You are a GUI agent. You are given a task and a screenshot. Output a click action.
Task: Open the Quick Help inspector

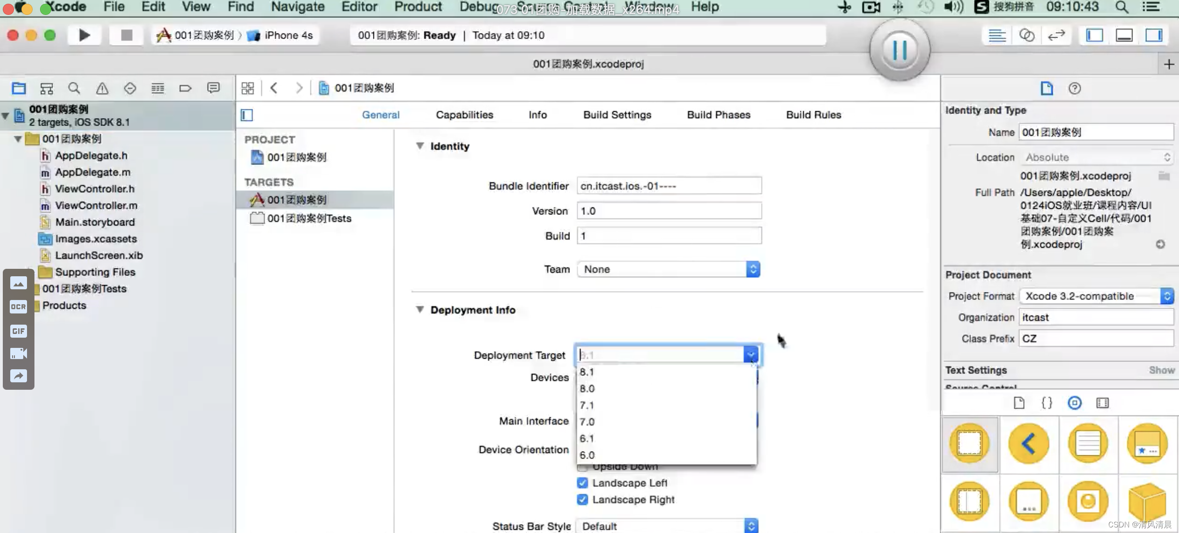pos(1074,88)
